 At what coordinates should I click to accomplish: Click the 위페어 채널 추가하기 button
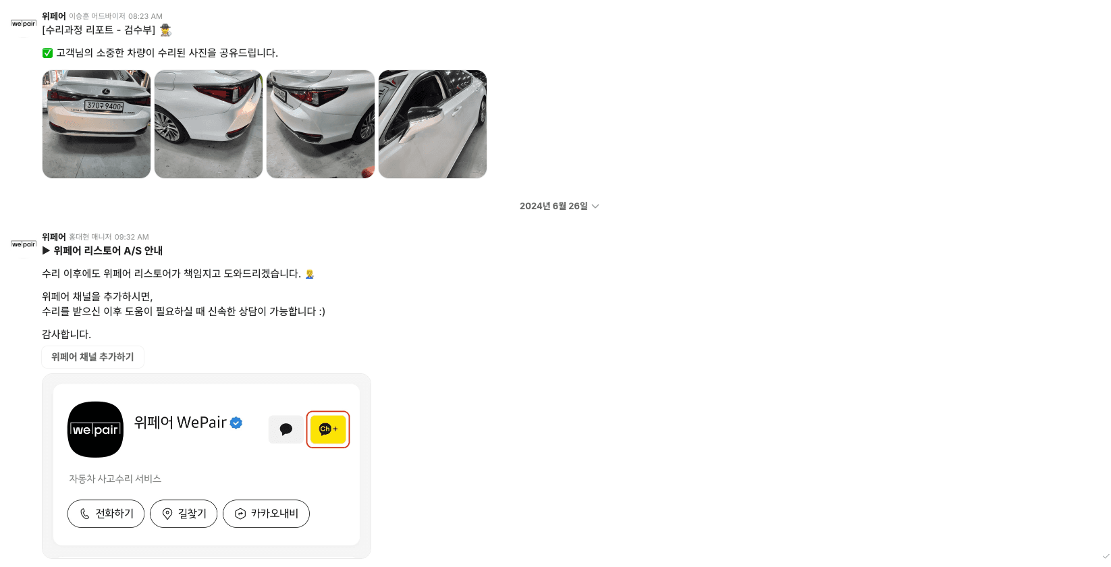[x=92, y=357]
